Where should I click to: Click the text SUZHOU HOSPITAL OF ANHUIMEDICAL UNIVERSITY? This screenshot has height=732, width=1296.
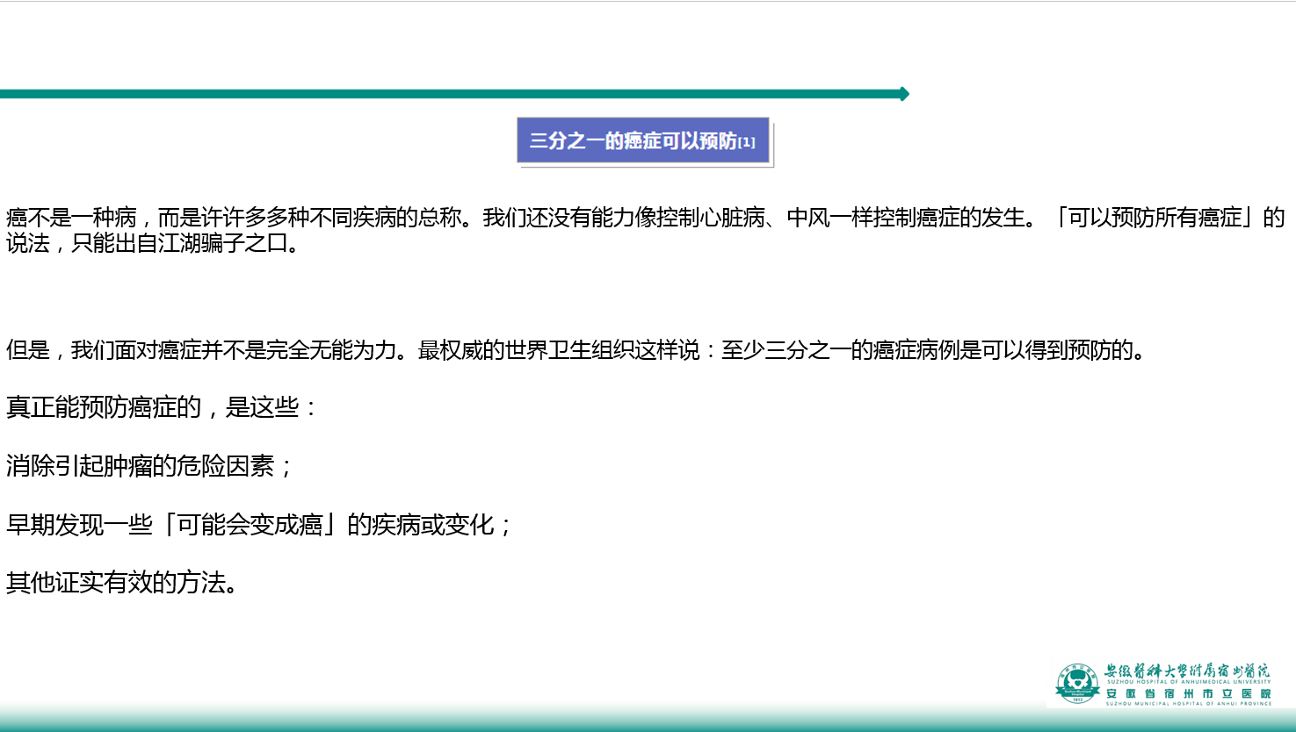(1188, 682)
